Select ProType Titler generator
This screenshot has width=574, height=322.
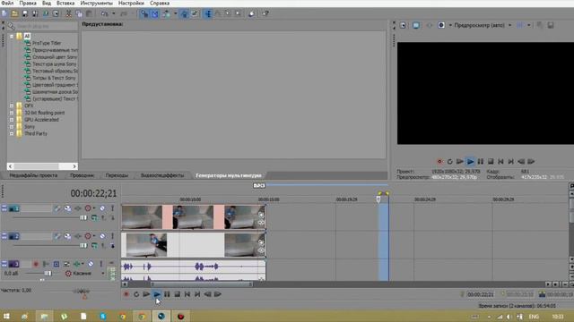coord(47,43)
